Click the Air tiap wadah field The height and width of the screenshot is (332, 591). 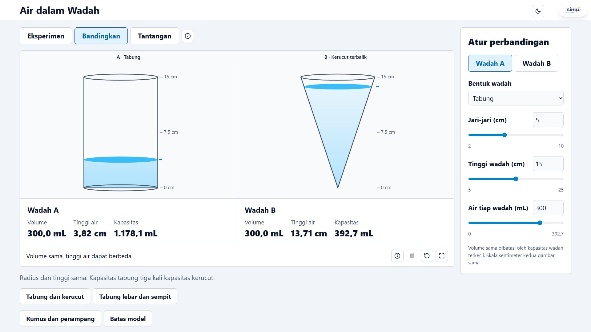point(548,208)
